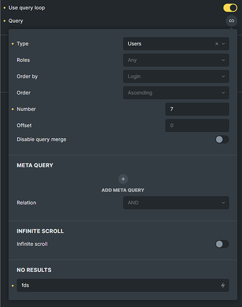Open the Relation dropdown showing AND
242x307 pixels.
(176, 203)
